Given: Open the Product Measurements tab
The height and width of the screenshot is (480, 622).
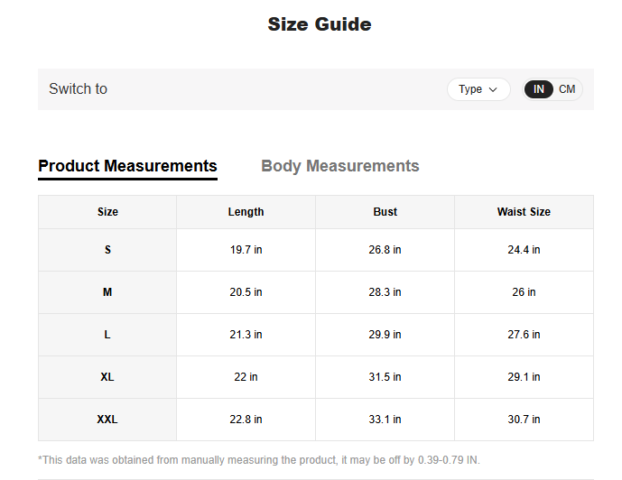Looking at the screenshot, I should click(x=127, y=166).
